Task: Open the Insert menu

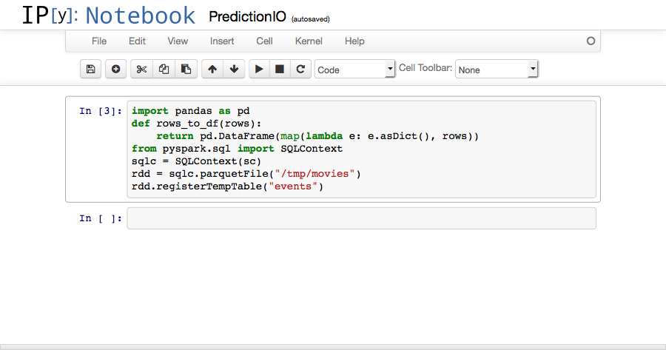Action: (x=222, y=41)
